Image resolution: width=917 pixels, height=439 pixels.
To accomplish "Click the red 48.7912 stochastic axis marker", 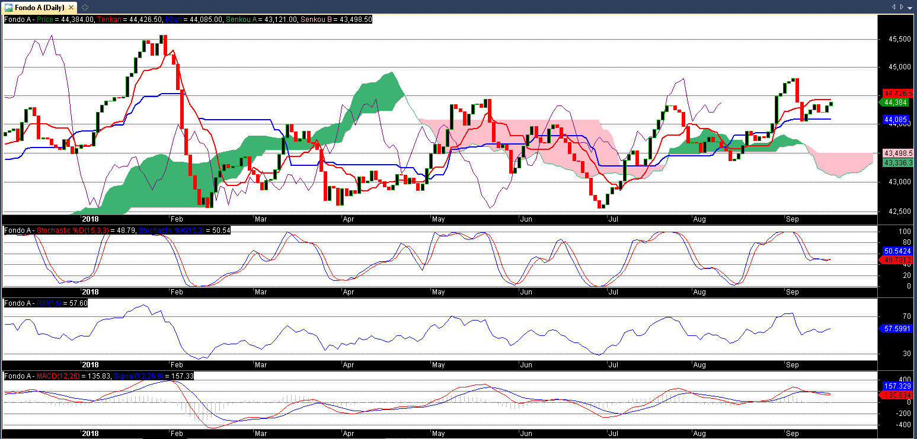I will coord(897,260).
